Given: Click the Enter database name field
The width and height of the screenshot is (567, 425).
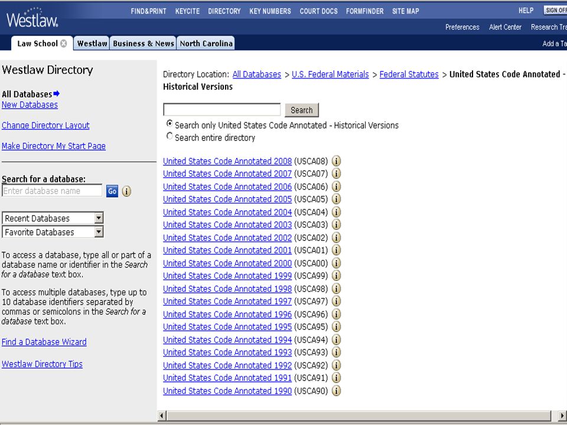Looking at the screenshot, I should [x=52, y=191].
